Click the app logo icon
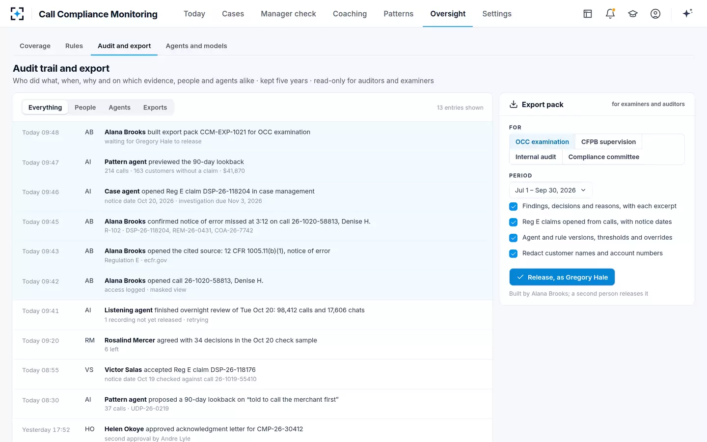Image resolution: width=707 pixels, height=442 pixels. [17, 14]
